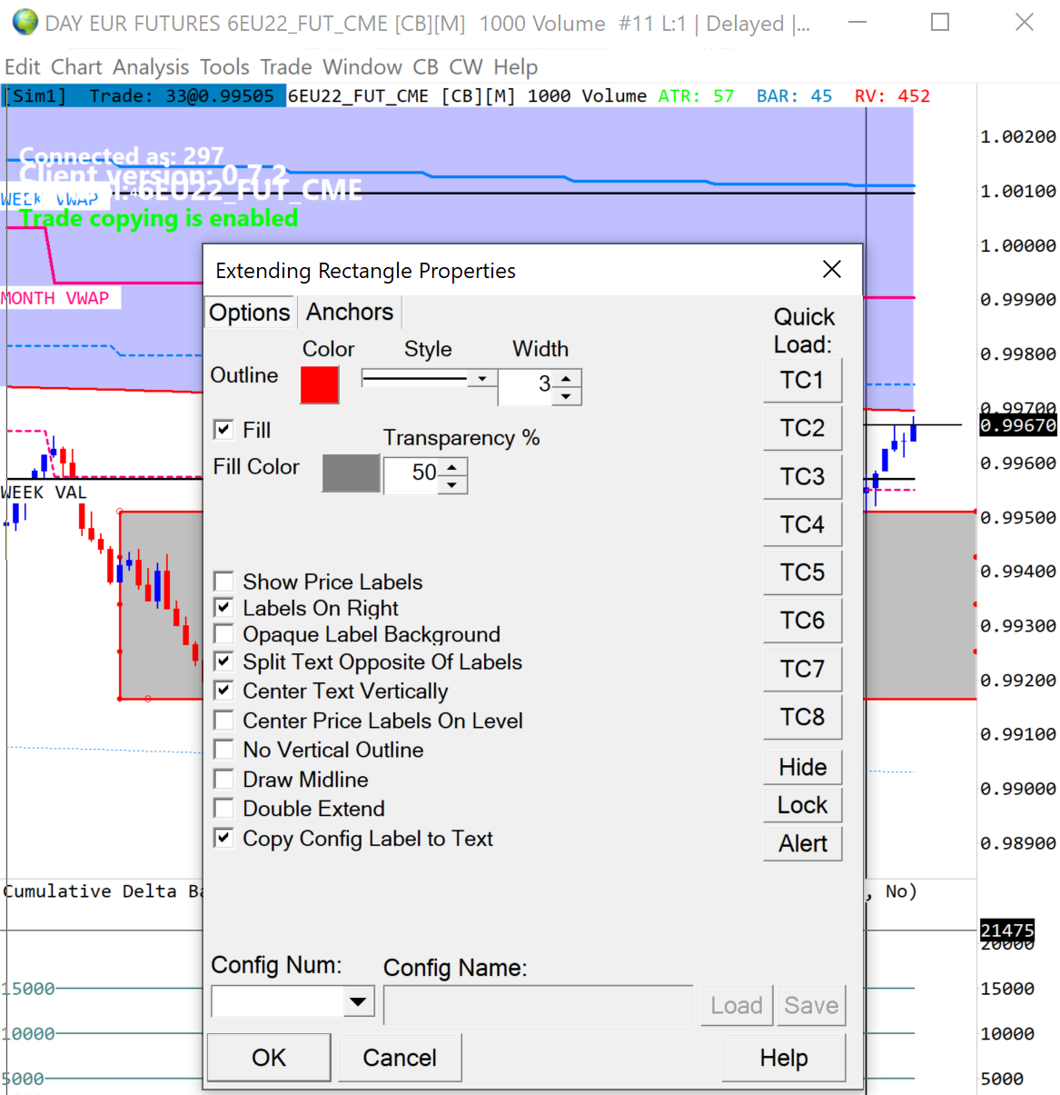Click the [Sim1] Trade status text

(144, 95)
